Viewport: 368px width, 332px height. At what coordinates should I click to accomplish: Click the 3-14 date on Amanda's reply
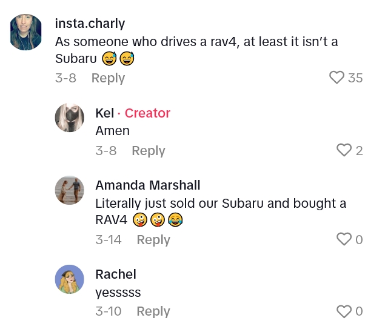[109, 240]
